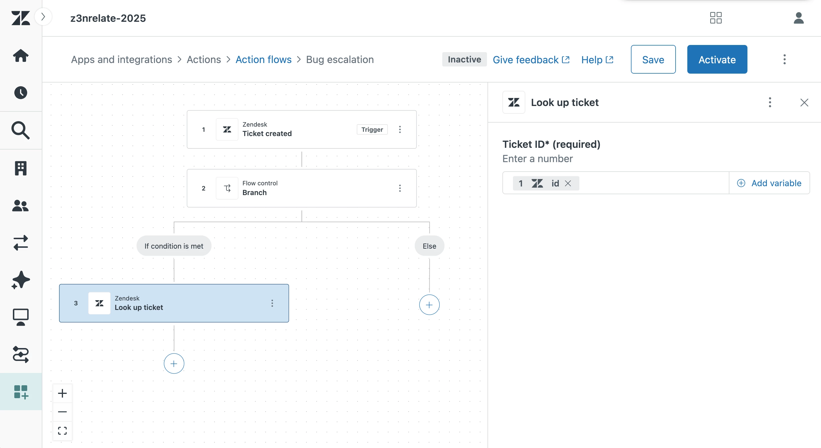This screenshot has height=448, width=821.
Task: Open the Account building icon
Action: (x=21, y=168)
